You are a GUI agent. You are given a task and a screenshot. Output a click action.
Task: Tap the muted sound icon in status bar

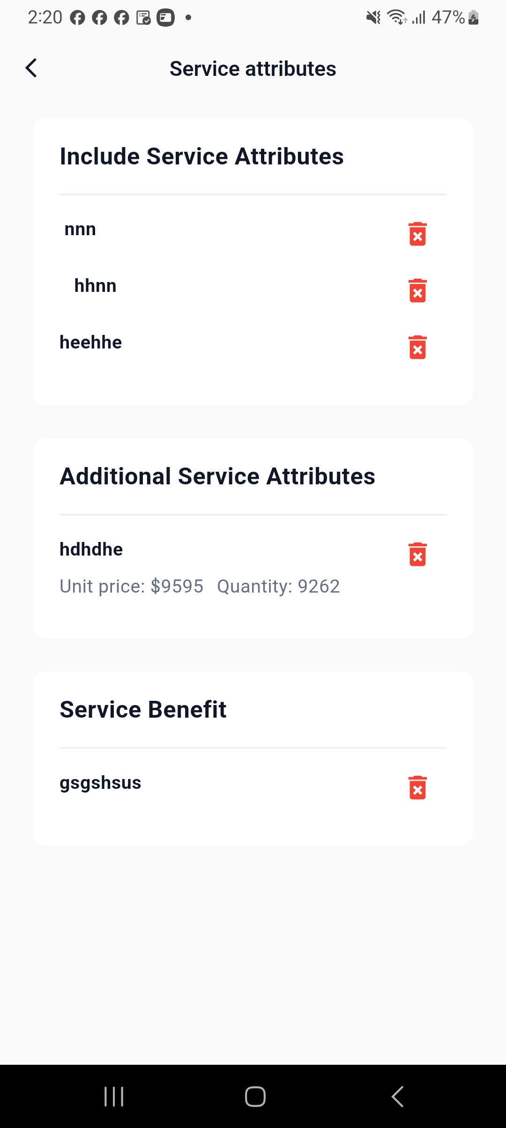pos(373,17)
